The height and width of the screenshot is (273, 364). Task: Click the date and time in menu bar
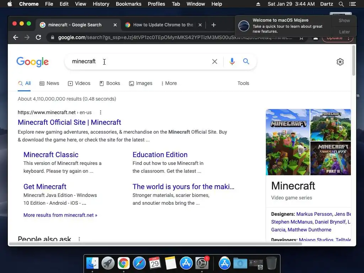click(291, 4)
